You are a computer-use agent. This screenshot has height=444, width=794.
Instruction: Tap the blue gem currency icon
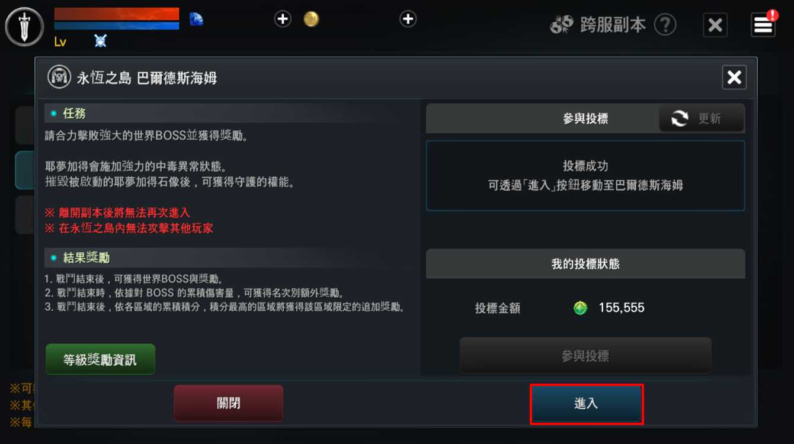(196, 19)
